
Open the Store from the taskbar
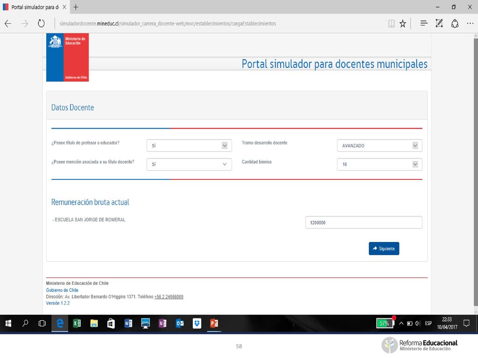111,324
